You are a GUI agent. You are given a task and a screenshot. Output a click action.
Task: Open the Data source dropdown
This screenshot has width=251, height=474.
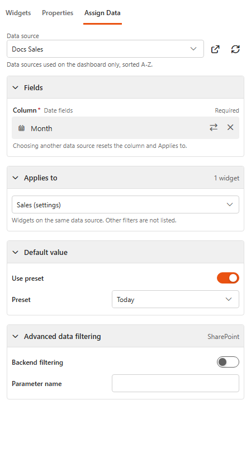click(x=105, y=49)
